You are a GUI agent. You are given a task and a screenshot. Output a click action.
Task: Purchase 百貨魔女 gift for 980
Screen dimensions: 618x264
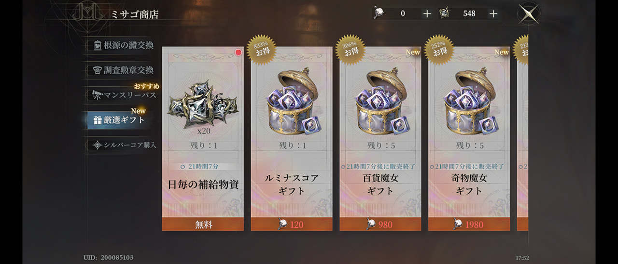tap(380, 224)
